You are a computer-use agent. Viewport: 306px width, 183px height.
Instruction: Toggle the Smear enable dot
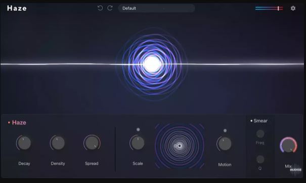[251, 121]
